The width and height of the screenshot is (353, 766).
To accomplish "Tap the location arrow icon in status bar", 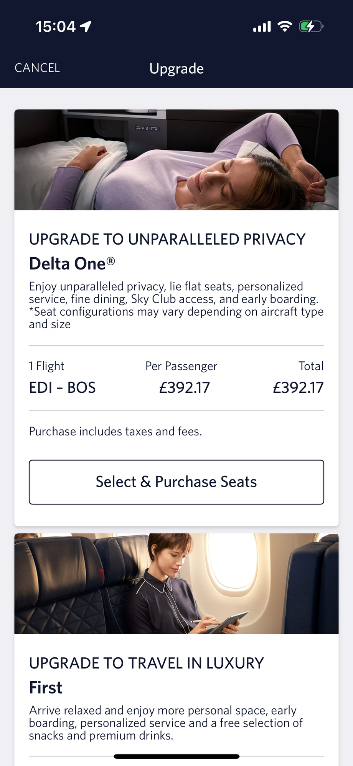I will [86, 26].
